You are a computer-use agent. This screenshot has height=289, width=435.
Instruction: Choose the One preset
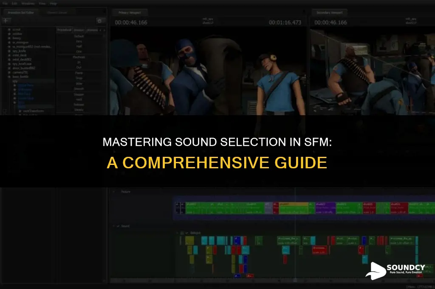pos(79,51)
